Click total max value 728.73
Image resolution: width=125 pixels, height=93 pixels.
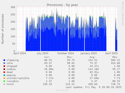pos(115,84)
